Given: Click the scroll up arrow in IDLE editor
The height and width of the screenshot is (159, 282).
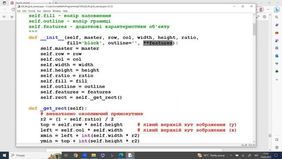Looking at the screenshot, I should tap(254, 15).
